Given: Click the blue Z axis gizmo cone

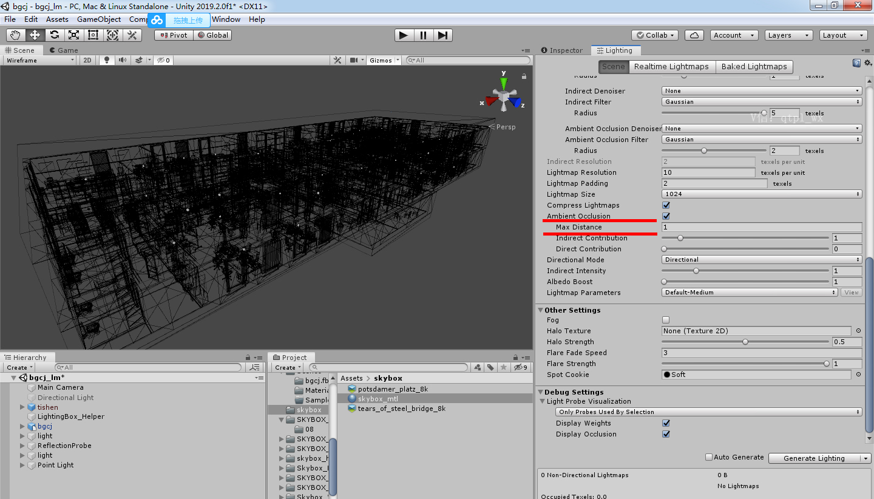Looking at the screenshot, I should coord(516,102).
